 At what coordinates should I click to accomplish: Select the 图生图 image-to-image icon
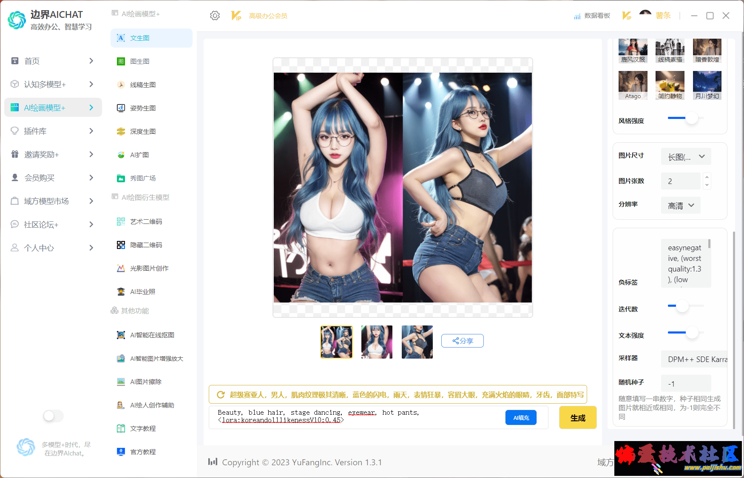point(121,62)
